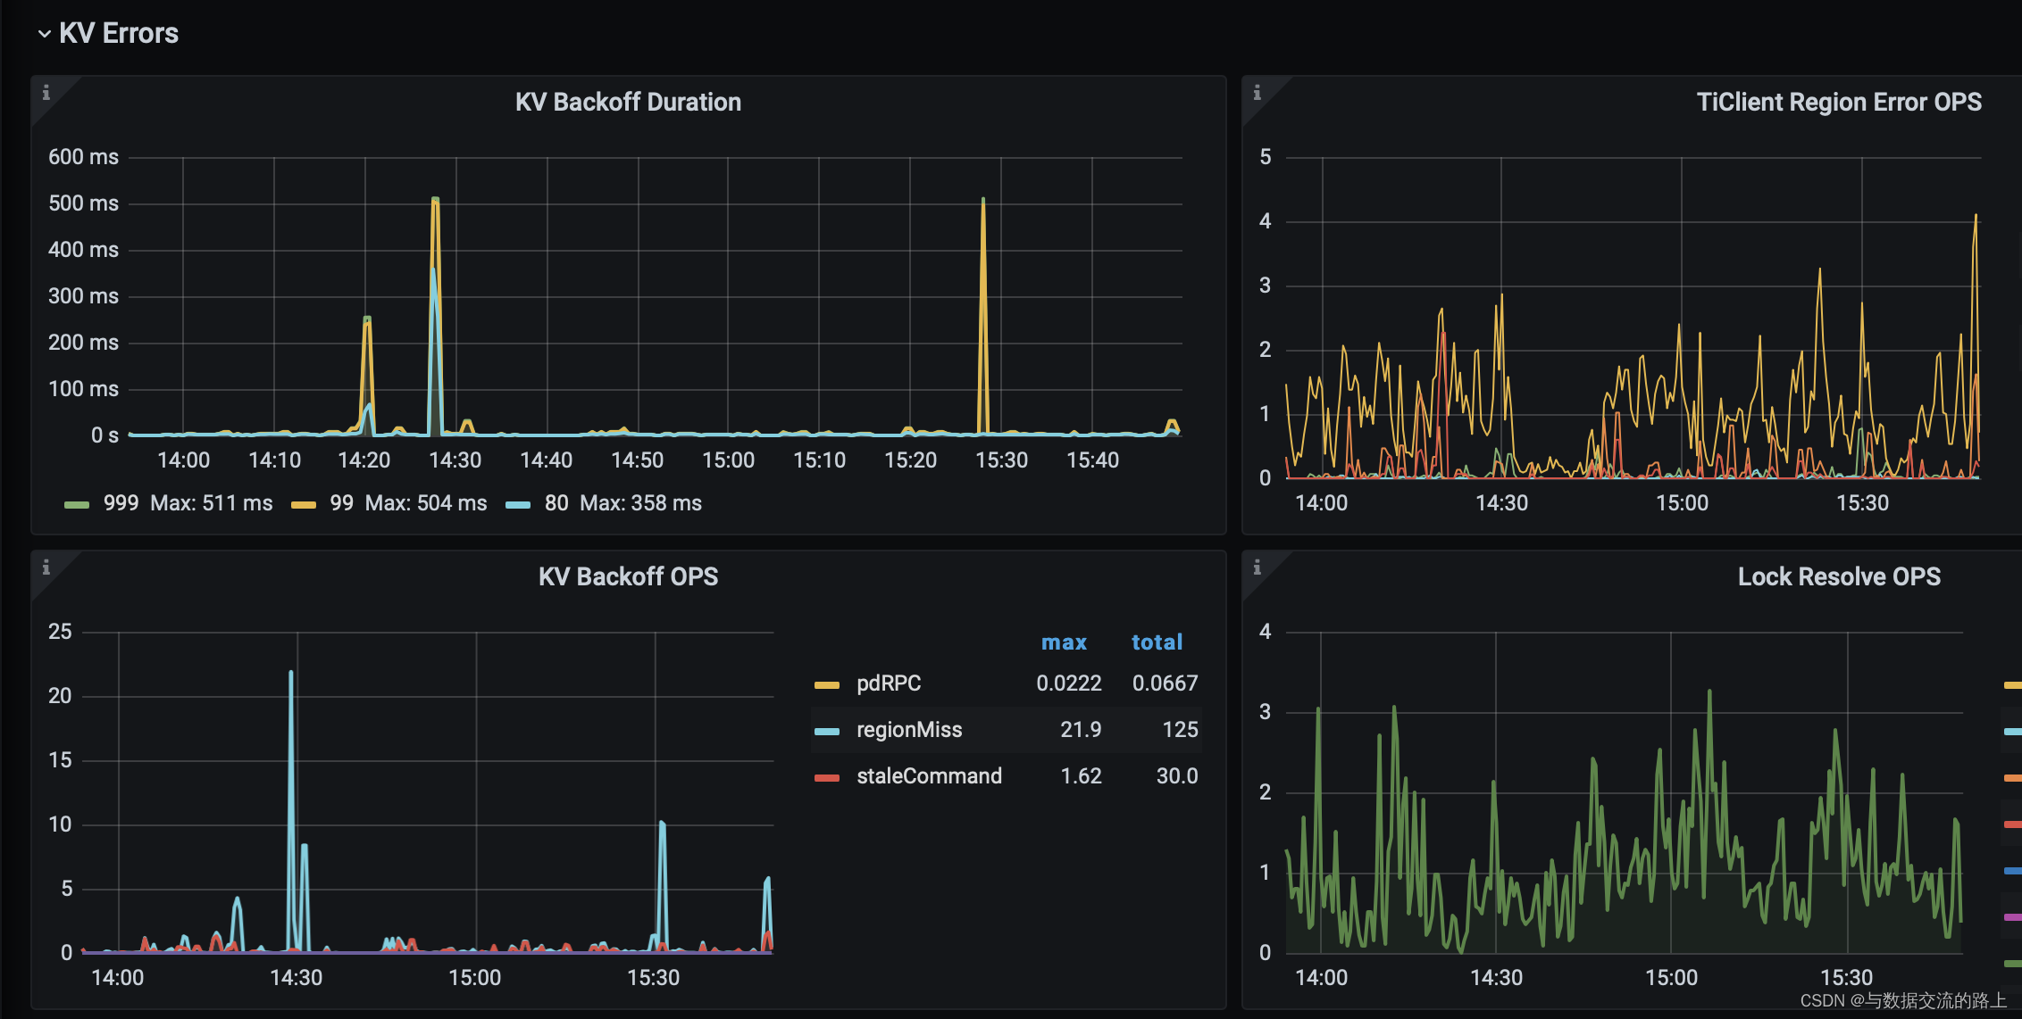Click blue color swatch for 80 series
Image resolution: width=2022 pixels, height=1019 pixels.
(x=518, y=505)
